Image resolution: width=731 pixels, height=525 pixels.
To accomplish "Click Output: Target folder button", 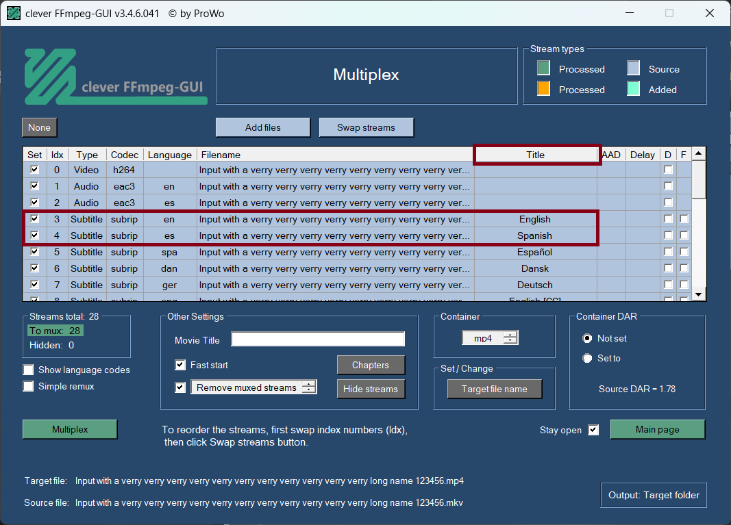I will click(654, 495).
